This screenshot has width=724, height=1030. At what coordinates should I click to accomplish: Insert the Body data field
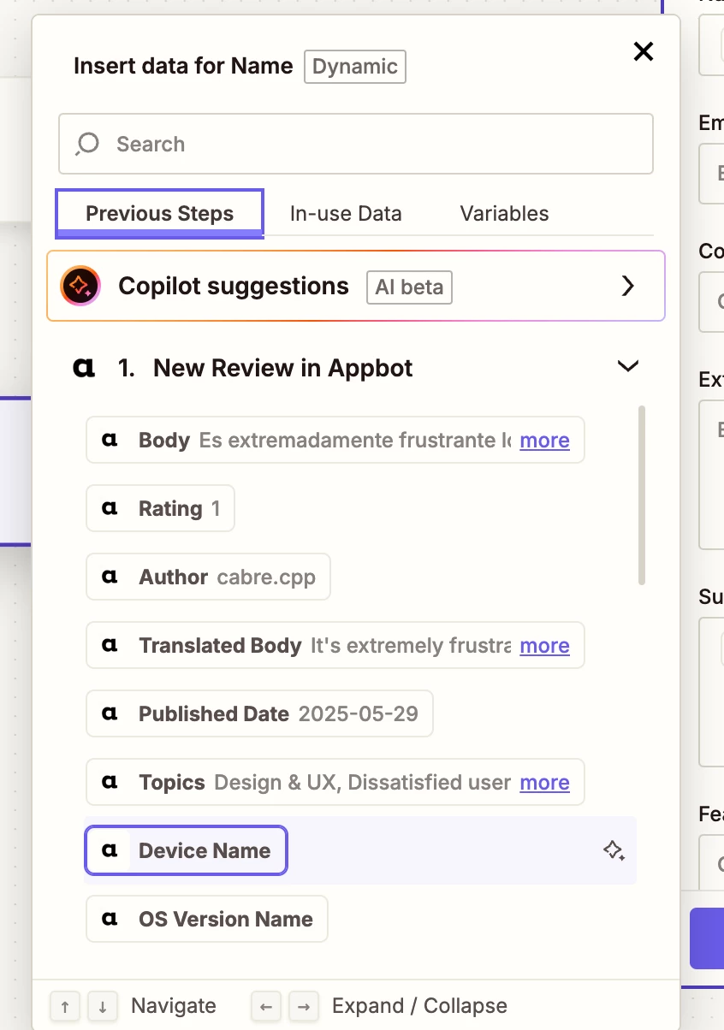335,440
